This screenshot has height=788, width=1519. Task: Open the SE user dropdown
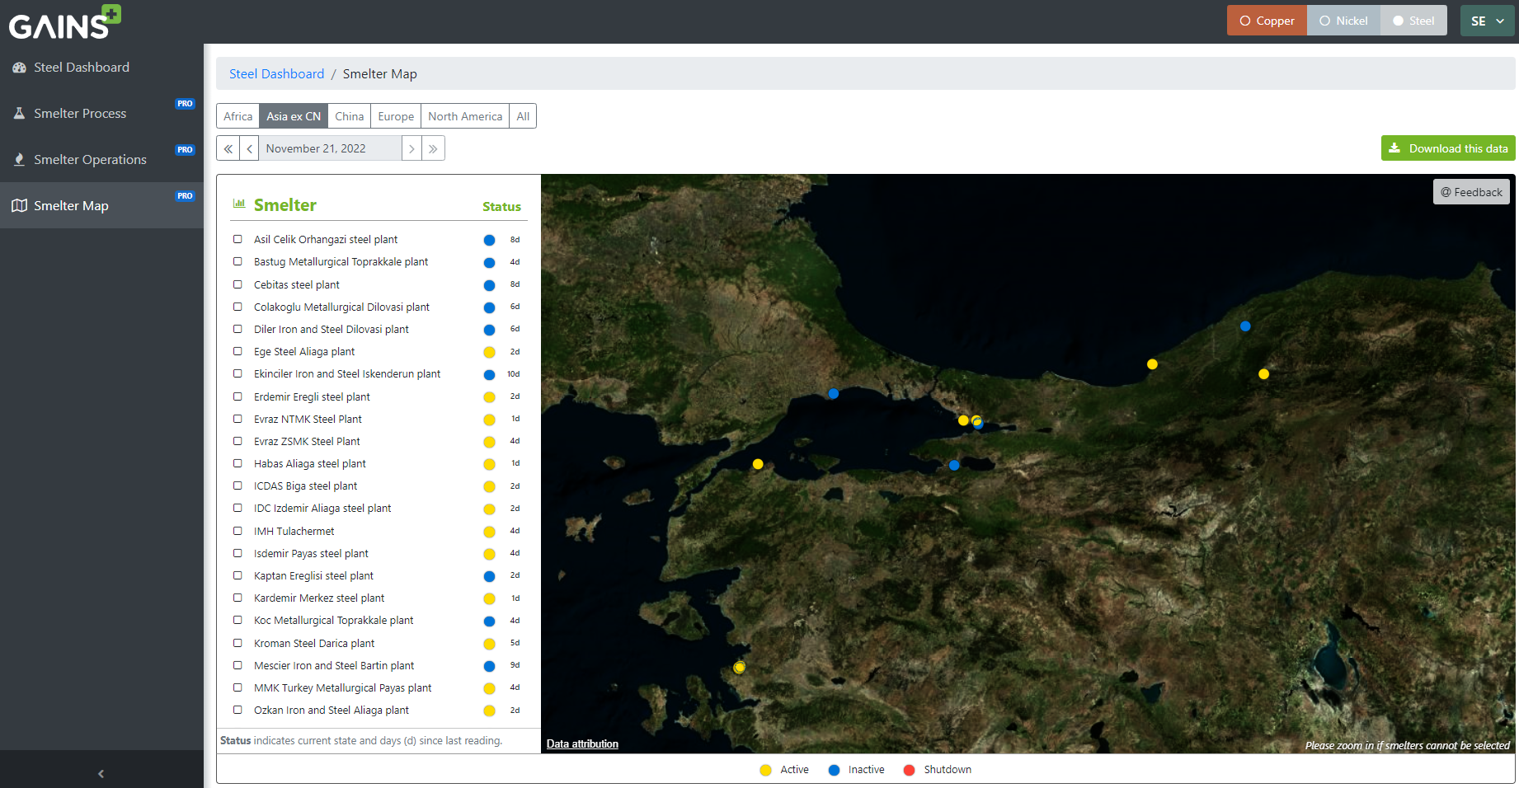1487,21
